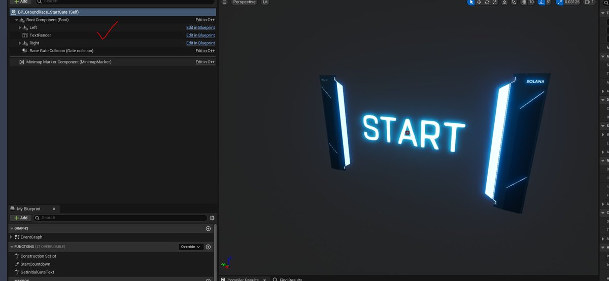Click the Minimap Marker Component icon

(22, 62)
